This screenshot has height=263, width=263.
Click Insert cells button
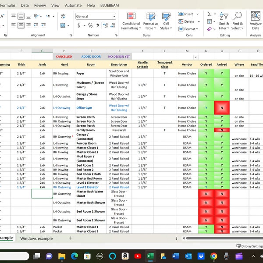(x=186, y=14)
